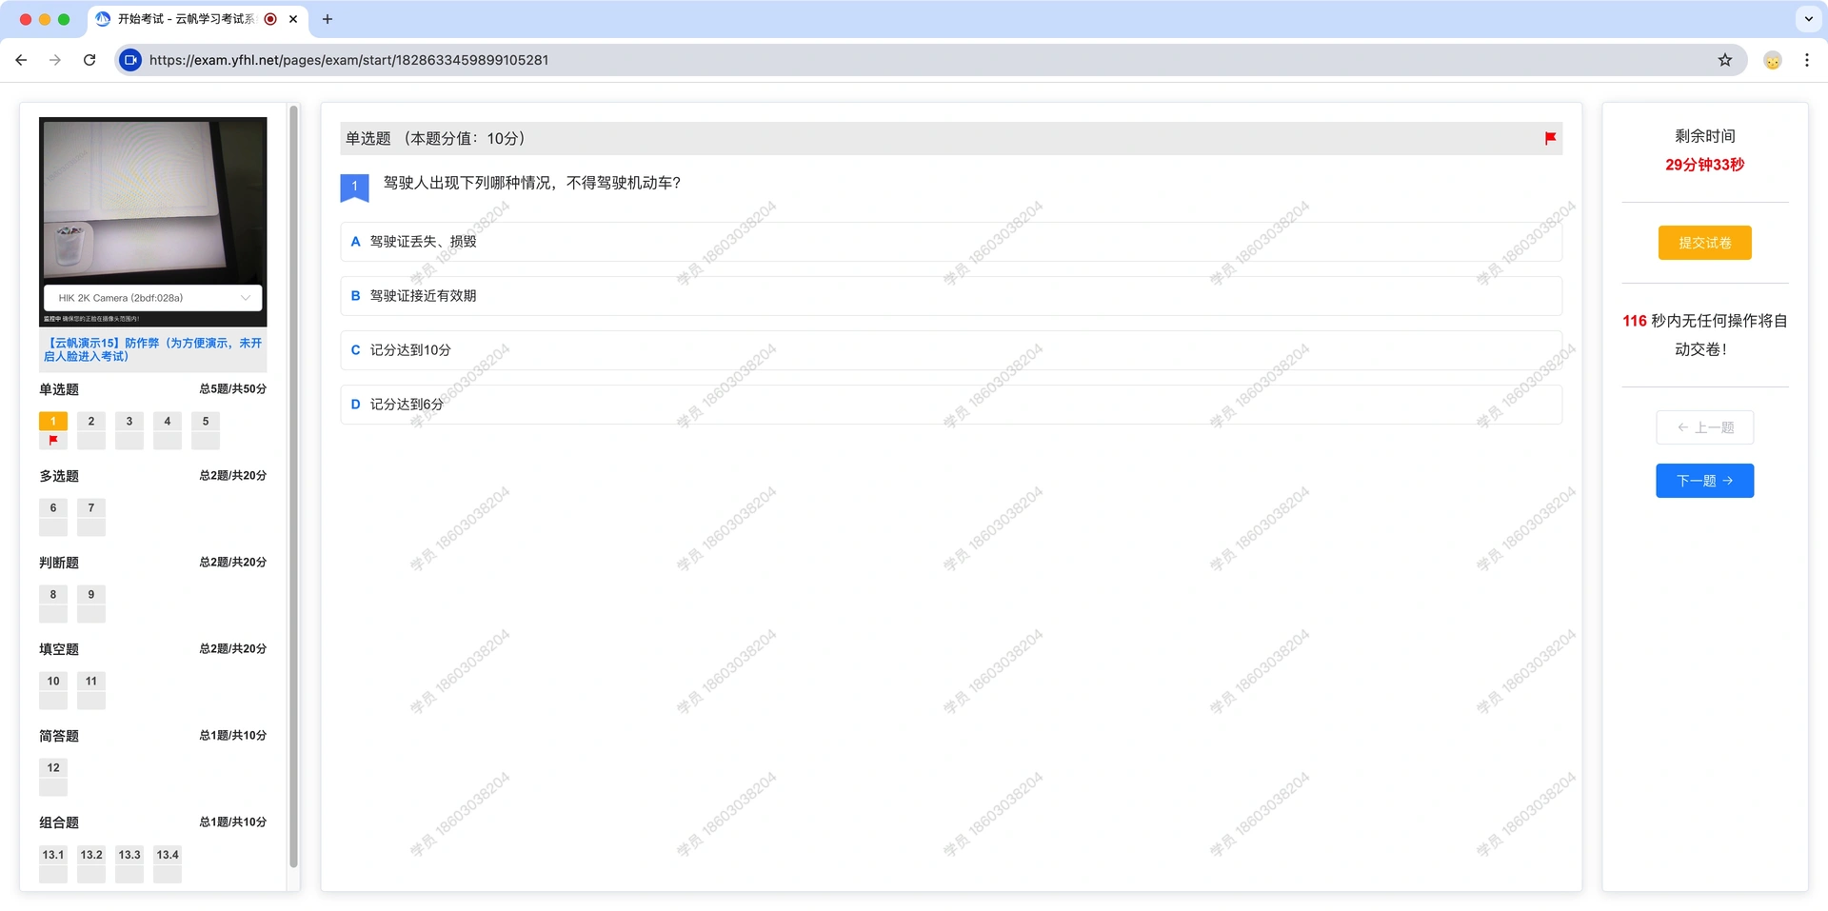Click the browser forward arrow
This screenshot has height=911, width=1828.
(x=55, y=60)
